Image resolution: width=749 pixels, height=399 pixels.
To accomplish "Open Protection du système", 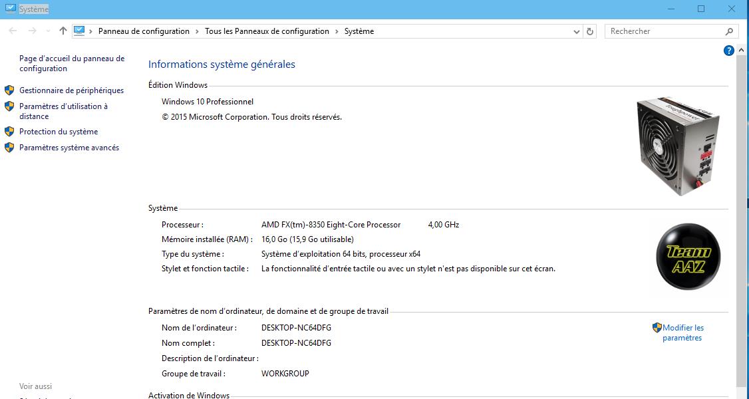I will pos(59,132).
